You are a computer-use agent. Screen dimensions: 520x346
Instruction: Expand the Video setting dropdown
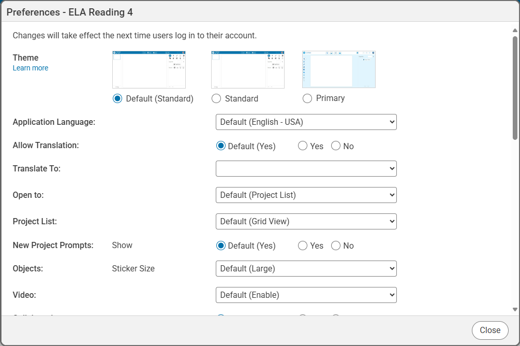306,295
